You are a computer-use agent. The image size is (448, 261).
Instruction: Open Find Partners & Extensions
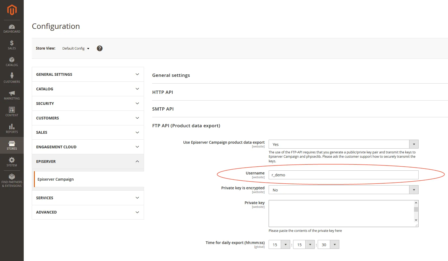(12, 180)
